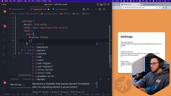This screenshot has height=96, width=171.
Task: Click 1 Spell spelling status item
Action: click(x=96, y=94)
